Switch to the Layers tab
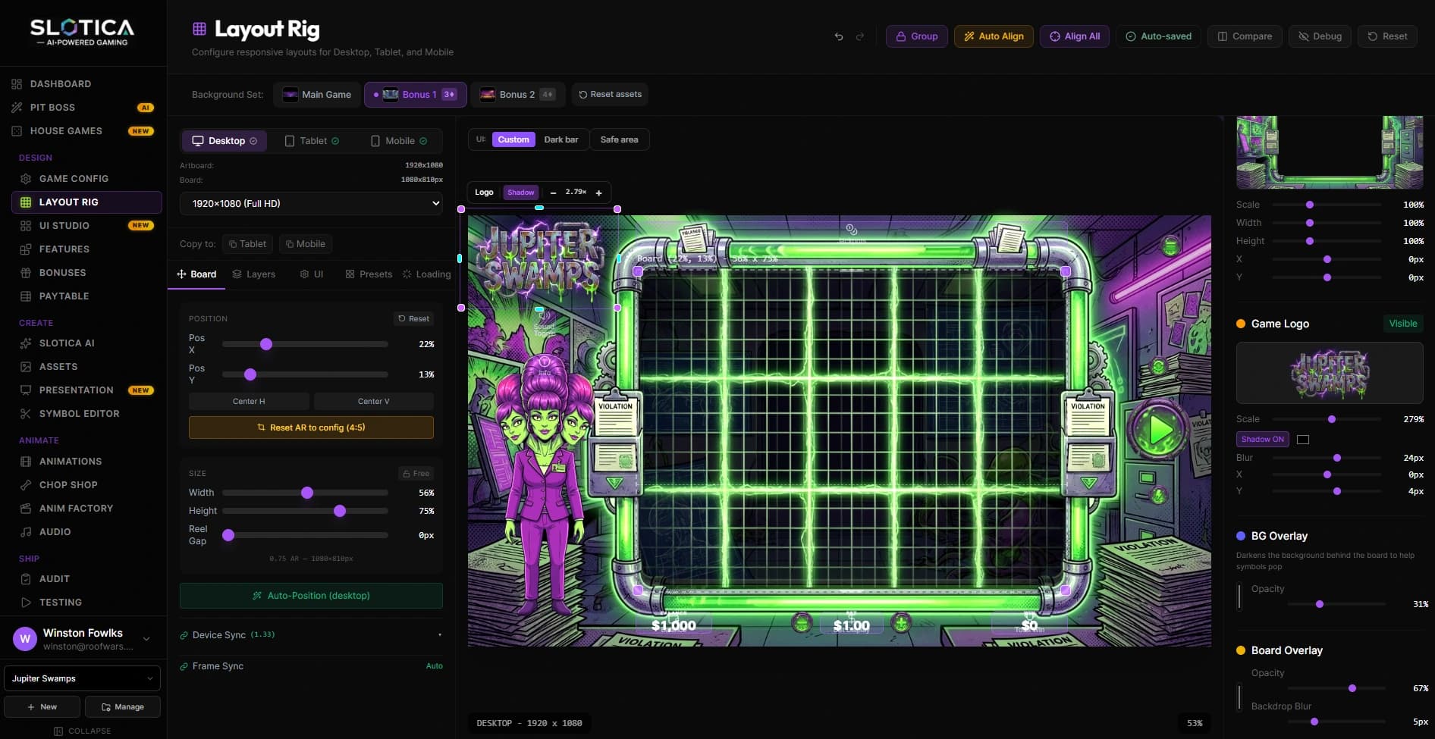1435x739 pixels. coord(254,274)
